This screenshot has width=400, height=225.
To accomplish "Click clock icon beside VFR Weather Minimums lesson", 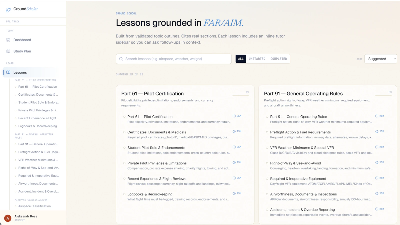I will [377, 147].
